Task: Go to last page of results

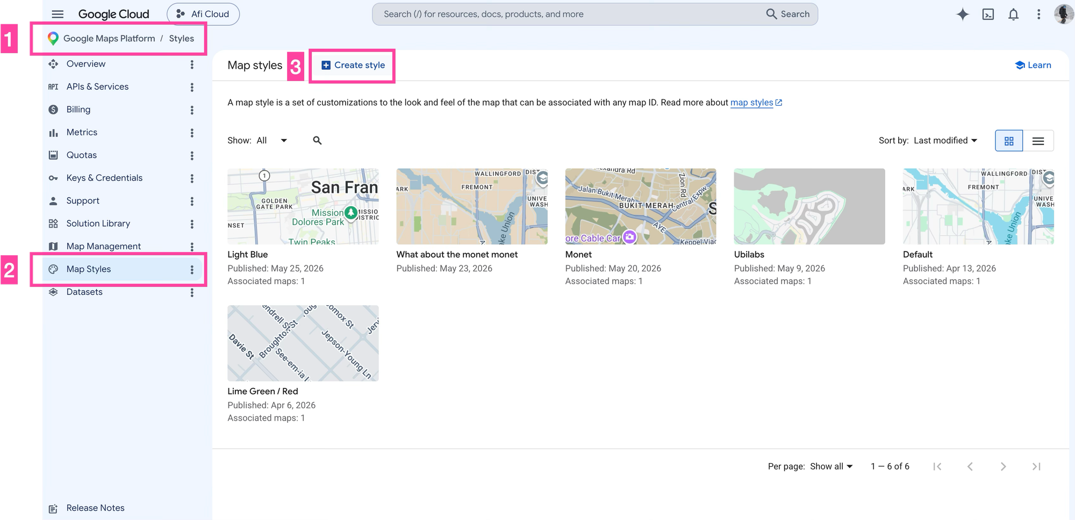Action: [1036, 466]
